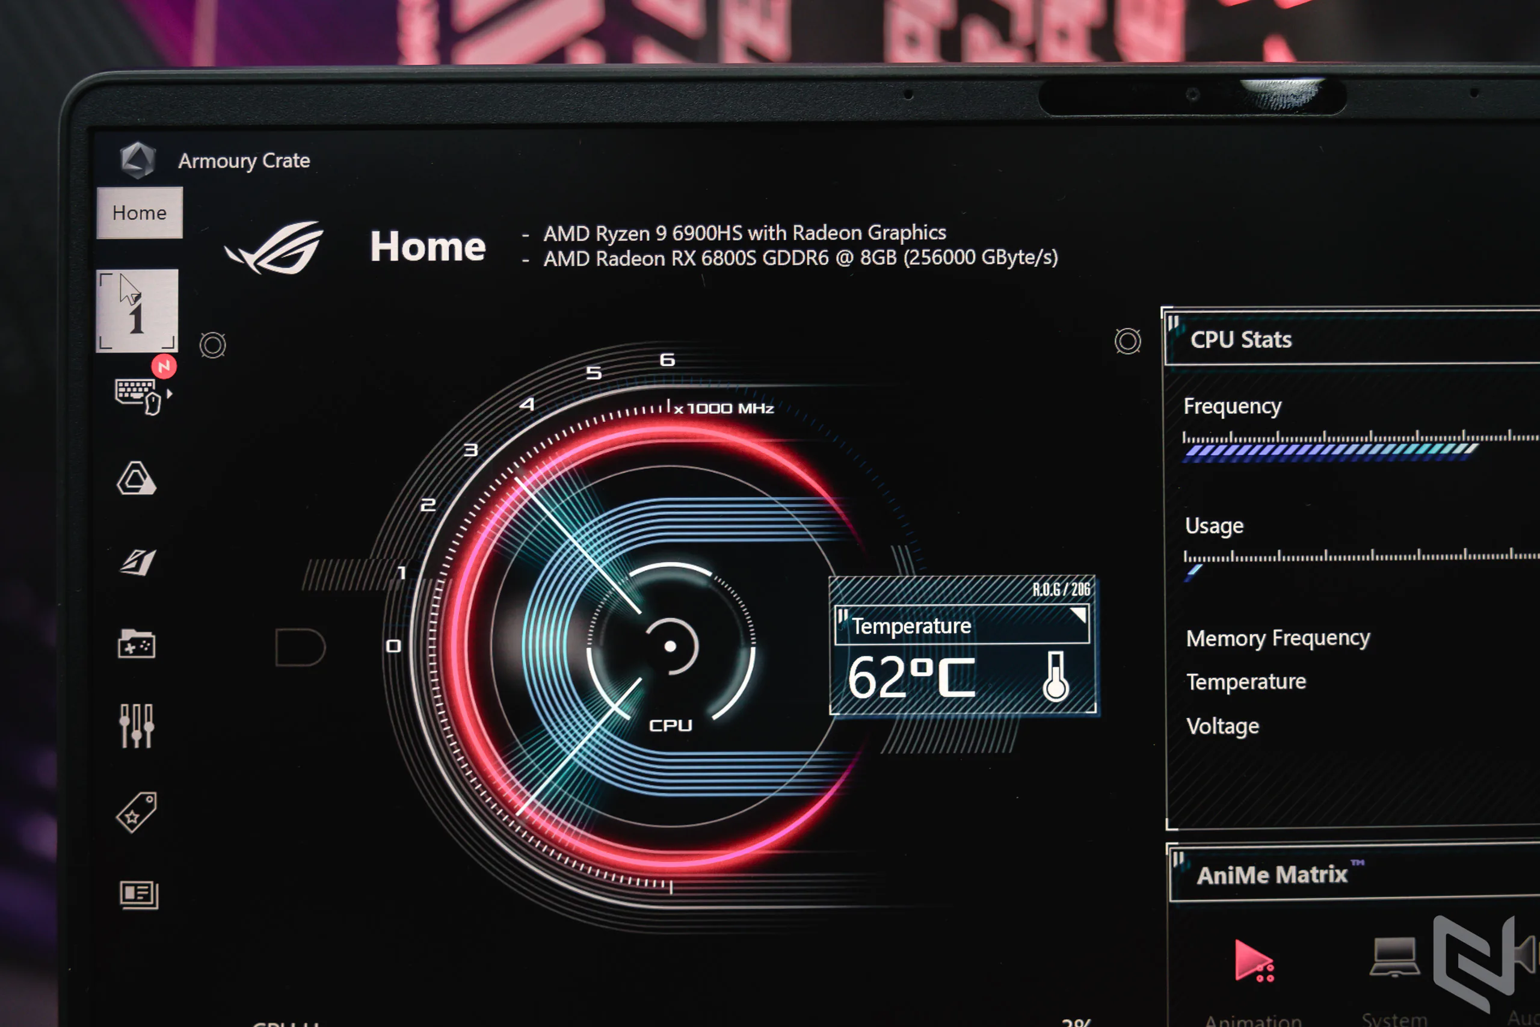Image resolution: width=1540 pixels, height=1027 pixels.
Task: Open the News page icon in sidebar
Action: (139, 895)
